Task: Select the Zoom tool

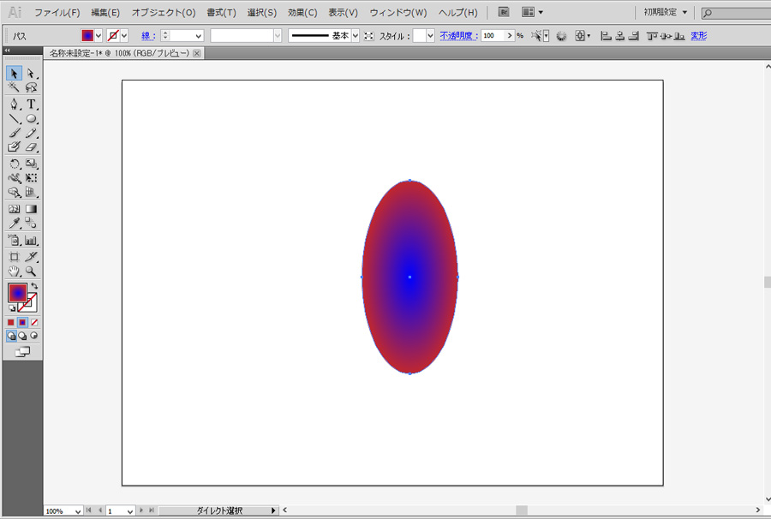Action: coord(31,271)
